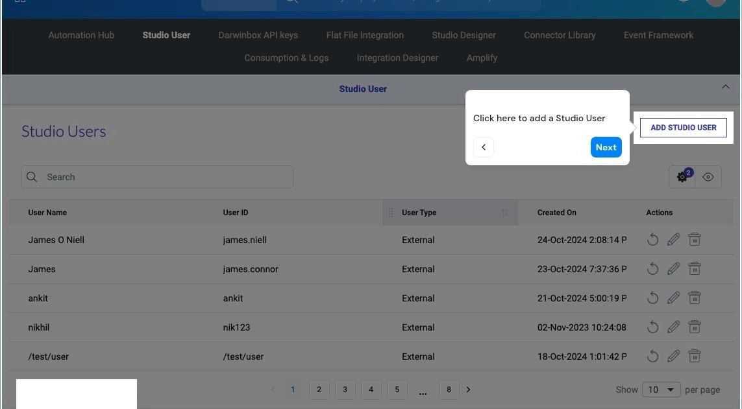Open the Amplify tab
742x409 pixels.
pos(482,58)
